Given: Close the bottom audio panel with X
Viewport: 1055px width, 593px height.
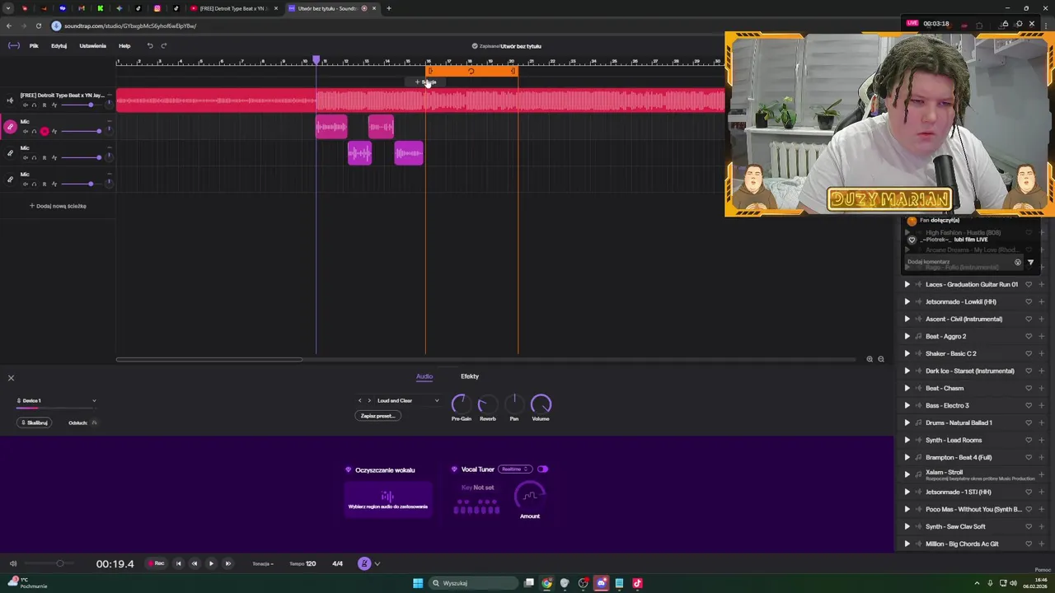Looking at the screenshot, I should pos(11,378).
